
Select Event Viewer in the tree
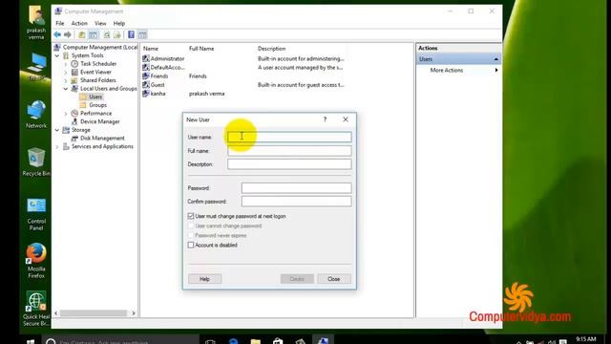tap(95, 72)
